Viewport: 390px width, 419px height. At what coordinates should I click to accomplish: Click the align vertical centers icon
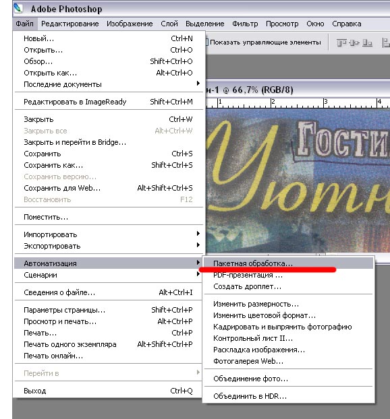pyautogui.click(x=354, y=42)
